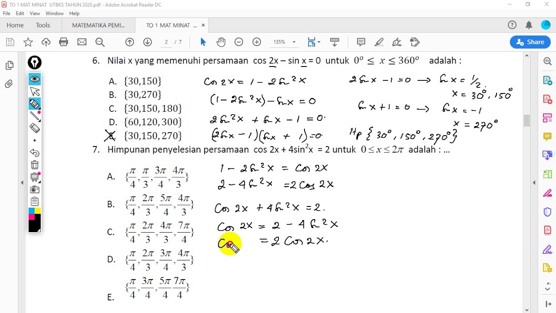Take a screenshot with camera icon
Screen dimensions: 556x313
(x=35, y=190)
